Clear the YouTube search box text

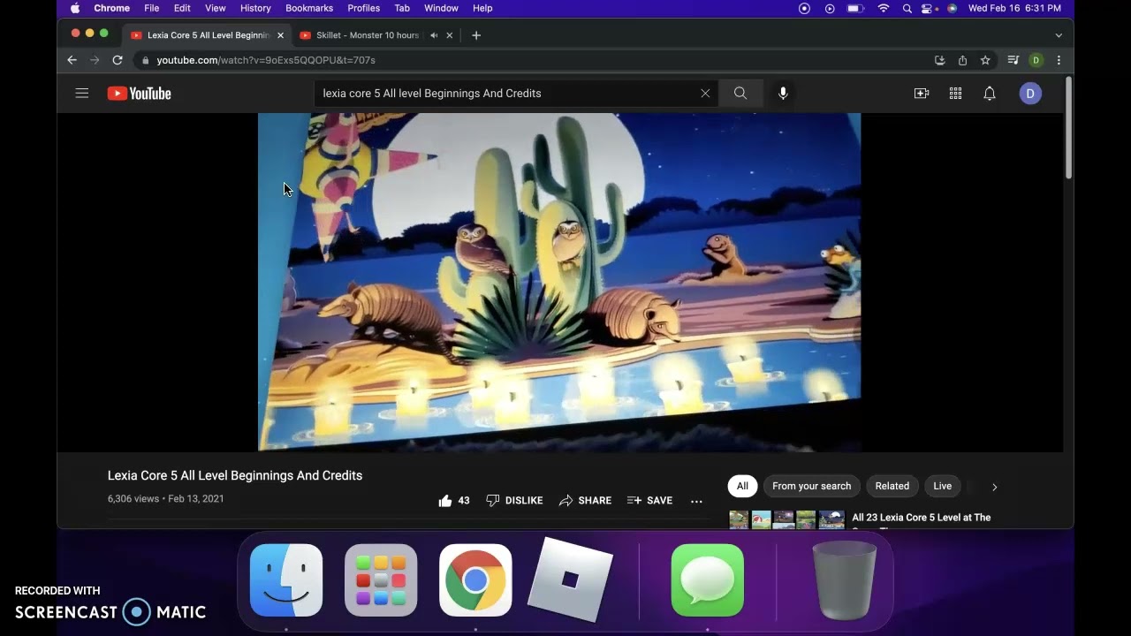pos(705,93)
